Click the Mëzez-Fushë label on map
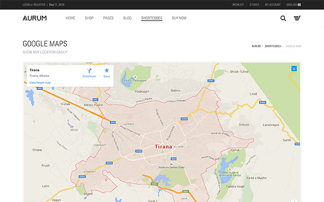 point(93,105)
